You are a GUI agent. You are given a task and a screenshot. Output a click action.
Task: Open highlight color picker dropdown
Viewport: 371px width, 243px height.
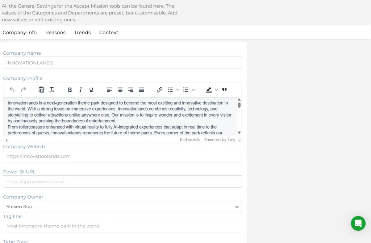click(x=216, y=90)
